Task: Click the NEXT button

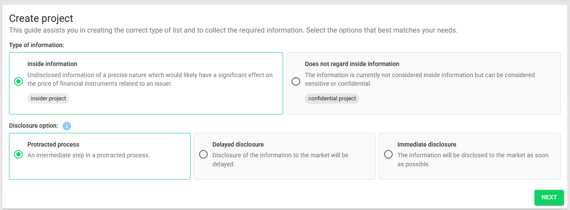Action: [x=549, y=198]
